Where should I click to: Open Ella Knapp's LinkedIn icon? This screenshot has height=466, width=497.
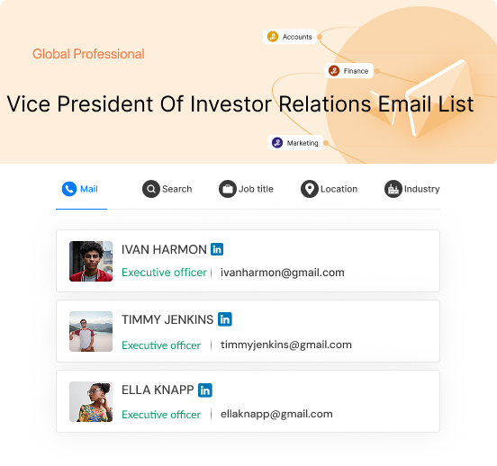pyautogui.click(x=205, y=390)
